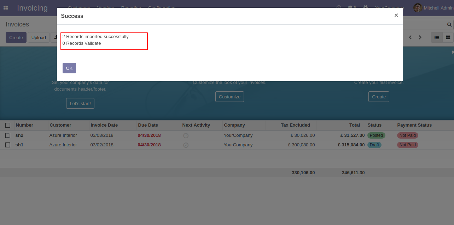The height and width of the screenshot is (225, 454).
Task: Click the Posted status badge
Action: [376, 135]
